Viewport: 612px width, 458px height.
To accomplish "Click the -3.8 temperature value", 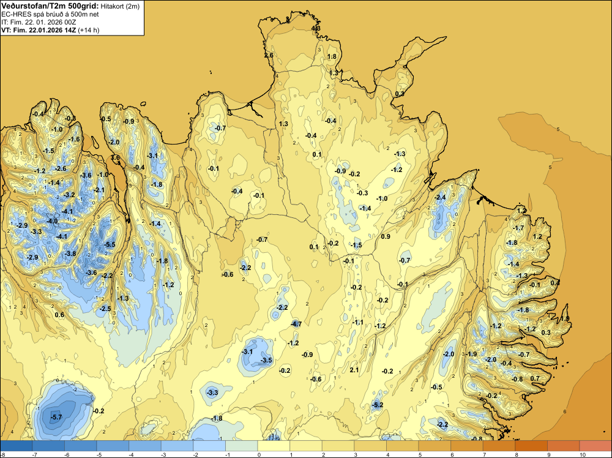I will 70,253.
